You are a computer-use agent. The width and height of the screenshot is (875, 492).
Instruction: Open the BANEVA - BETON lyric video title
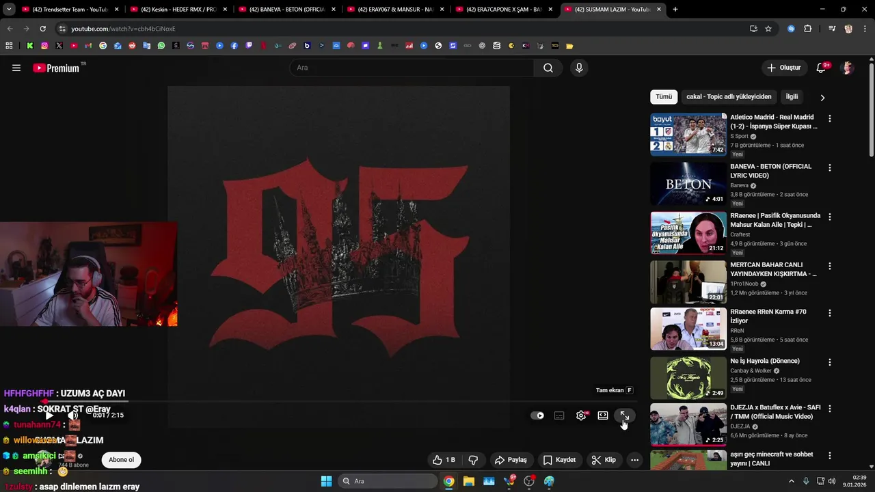771,171
